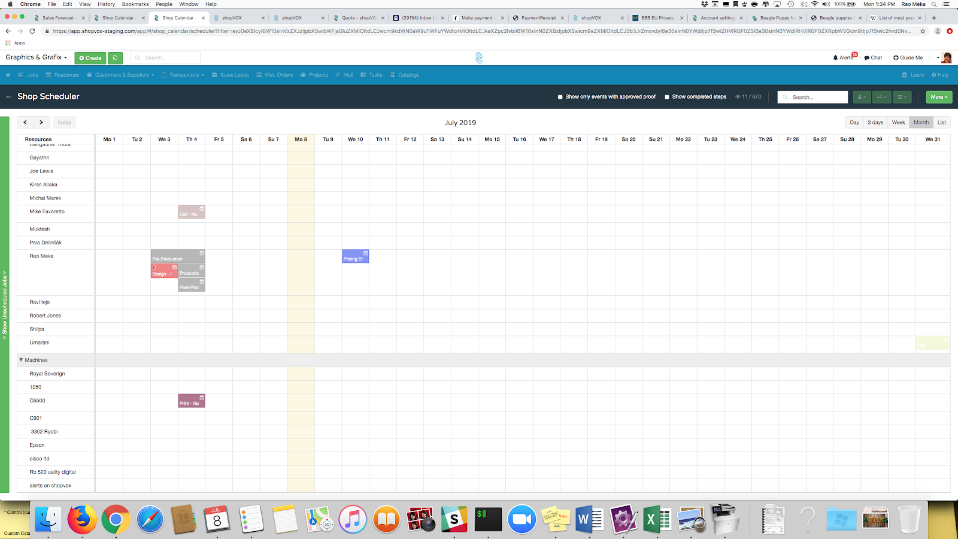Open Safari from the dock
The image size is (958, 539).
tap(150, 519)
